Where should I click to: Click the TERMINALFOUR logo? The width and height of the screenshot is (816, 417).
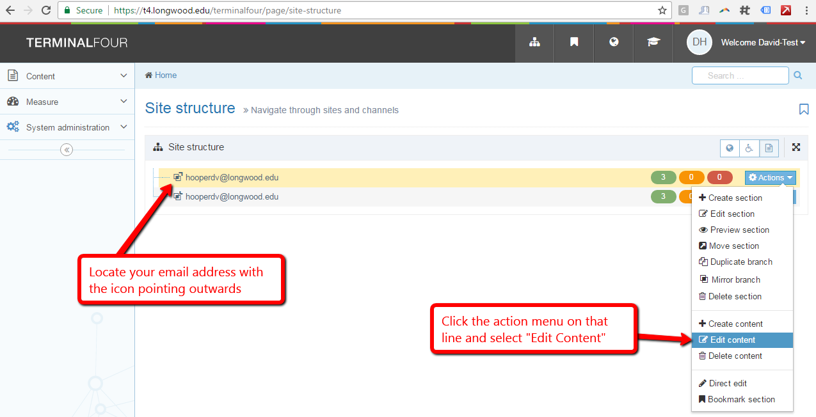tap(77, 43)
